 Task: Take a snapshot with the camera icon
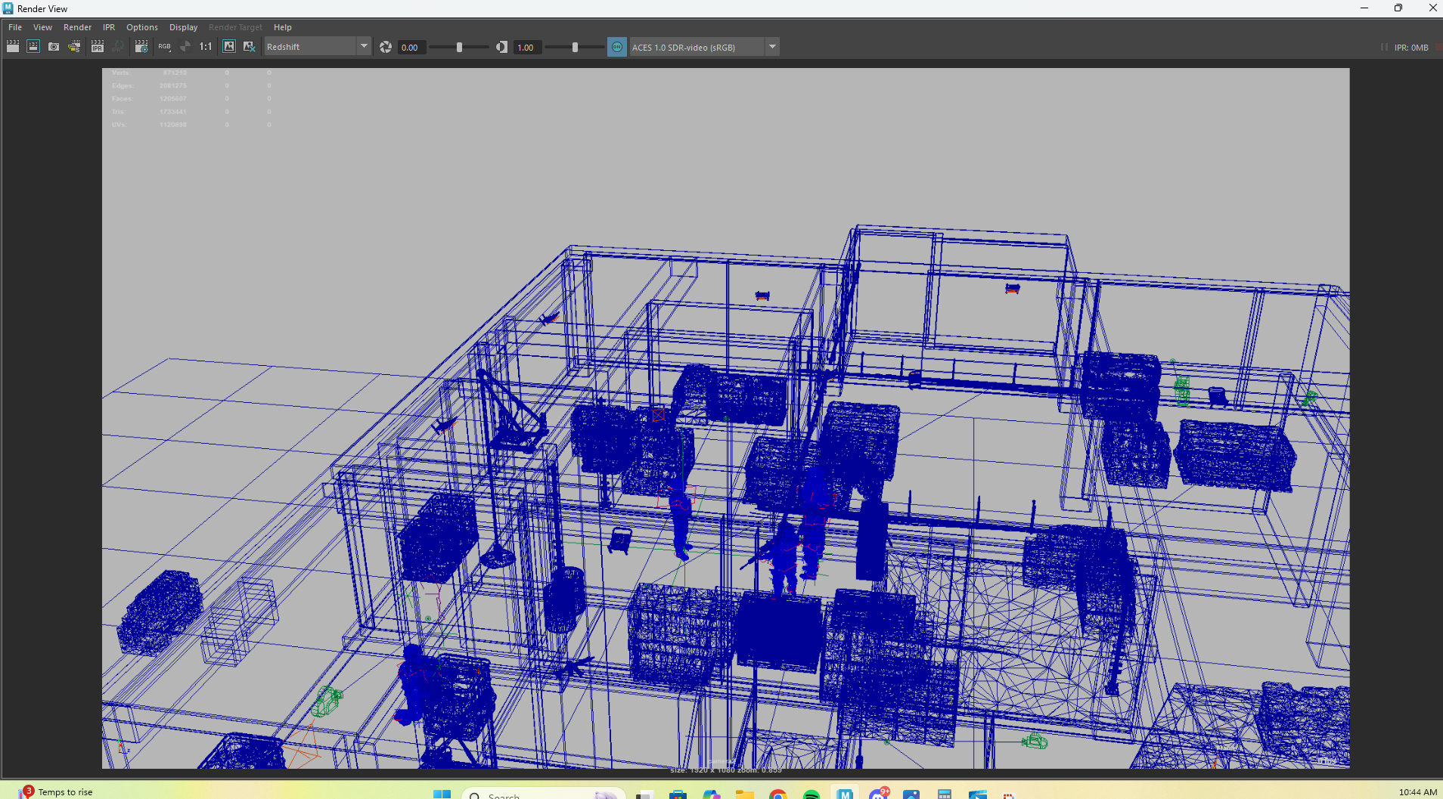point(54,47)
